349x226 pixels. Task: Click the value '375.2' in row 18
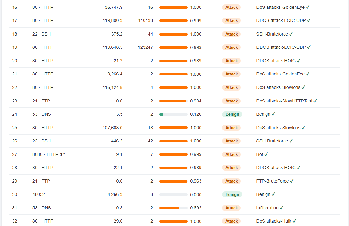pyautogui.click(x=117, y=34)
